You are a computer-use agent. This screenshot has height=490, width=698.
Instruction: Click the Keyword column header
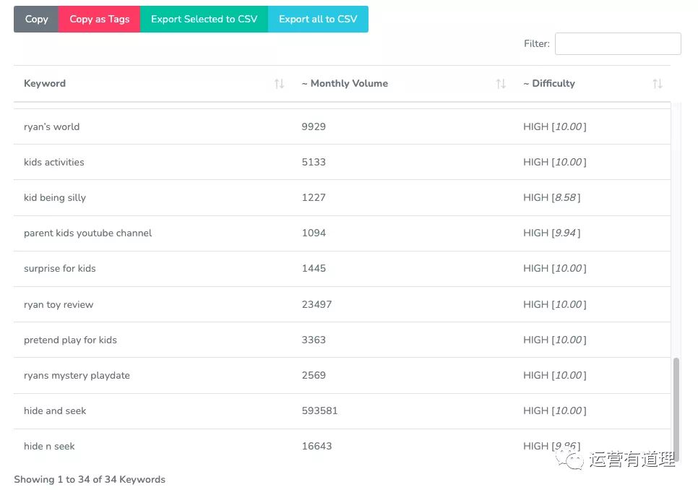coord(152,84)
